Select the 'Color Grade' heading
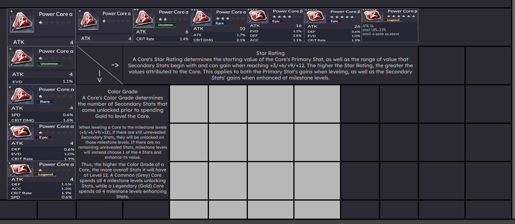 (123, 91)
